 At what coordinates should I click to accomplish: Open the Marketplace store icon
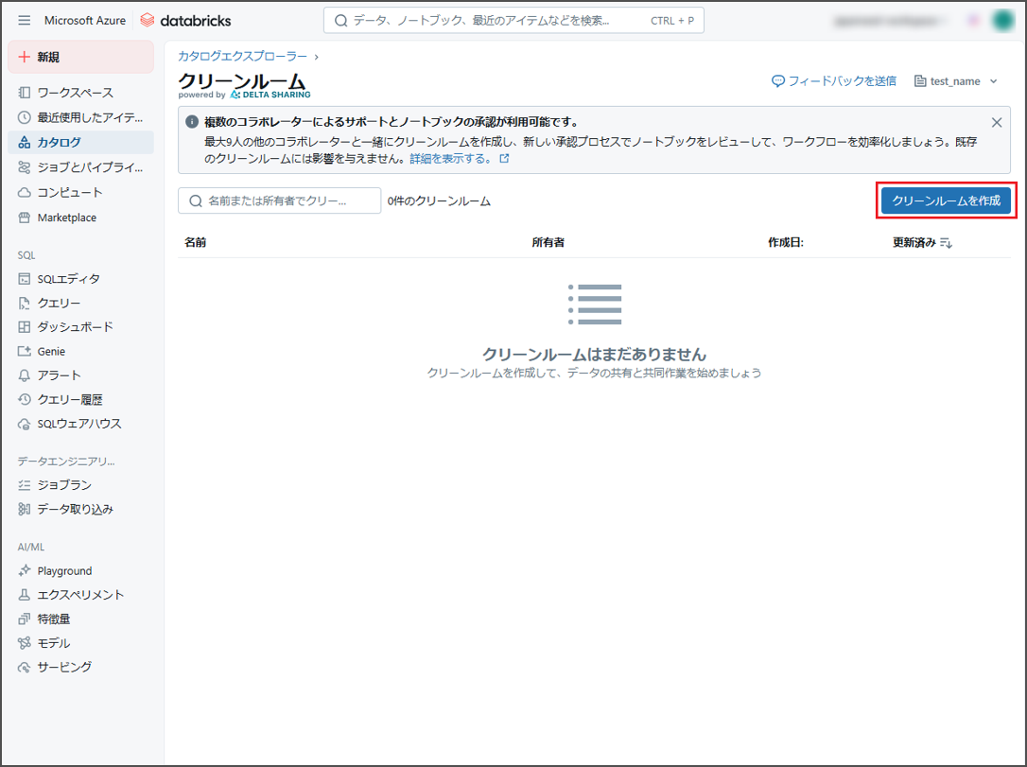tap(25, 218)
